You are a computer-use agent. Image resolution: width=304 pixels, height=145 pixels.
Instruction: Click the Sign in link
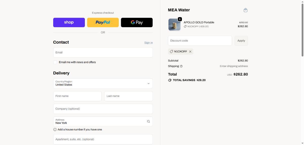tap(148, 43)
